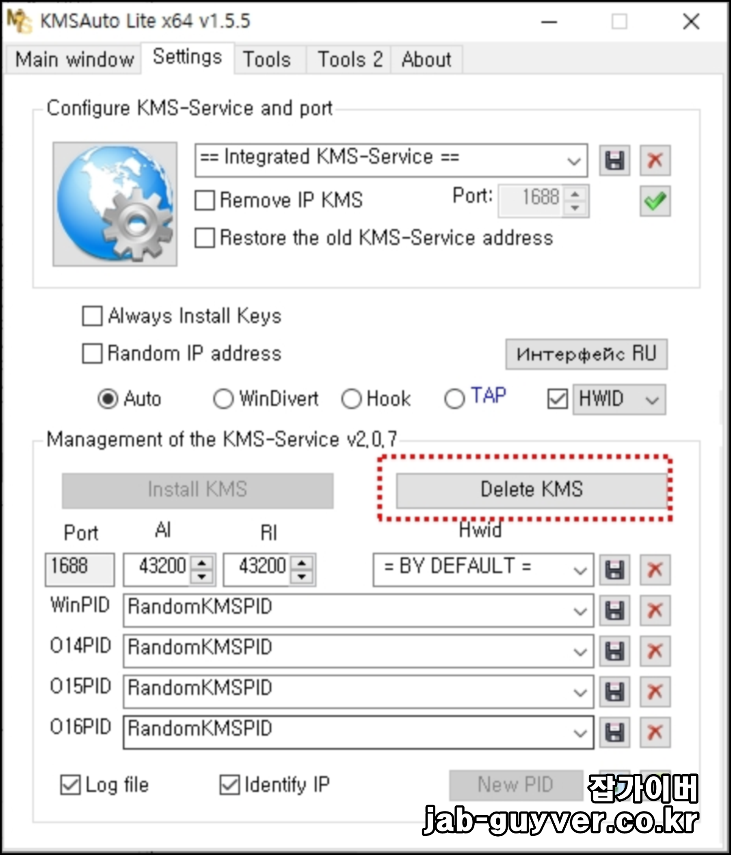The width and height of the screenshot is (731, 855).
Task: Close the KMSAuto Lite window
Action: point(691,22)
